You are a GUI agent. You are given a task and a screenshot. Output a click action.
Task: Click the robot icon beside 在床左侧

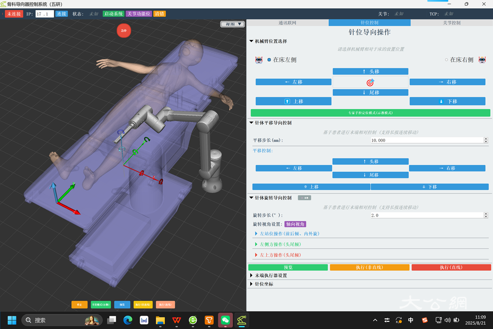tap(259, 60)
